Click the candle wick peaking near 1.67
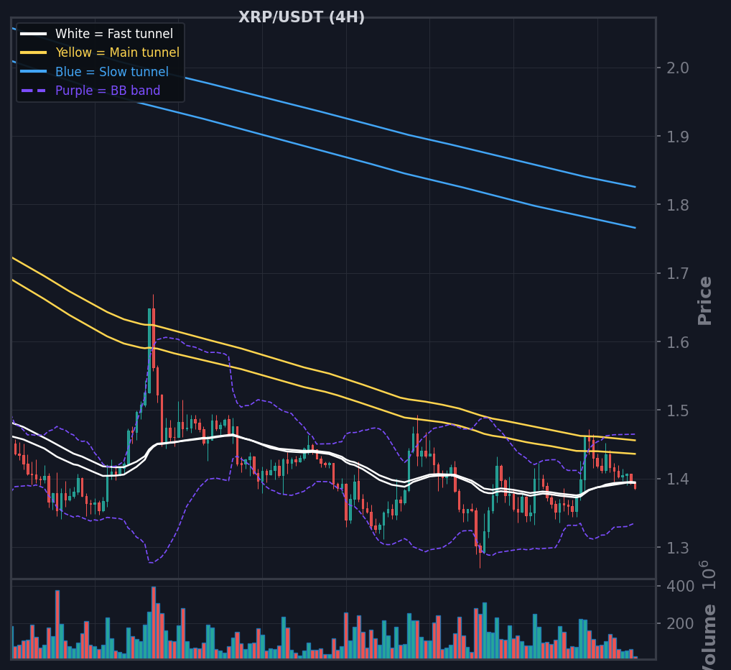The width and height of the screenshot is (731, 670). (x=154, y=301)
